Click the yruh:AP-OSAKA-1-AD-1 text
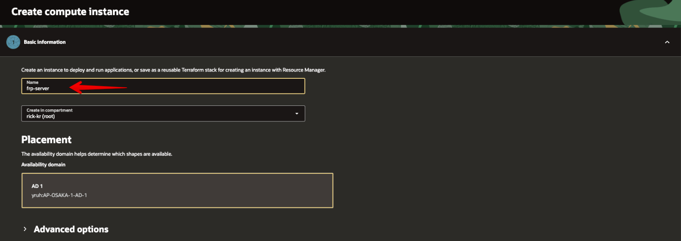The height and width of the screenshot is (241, 681). click(x=59, y=195)
